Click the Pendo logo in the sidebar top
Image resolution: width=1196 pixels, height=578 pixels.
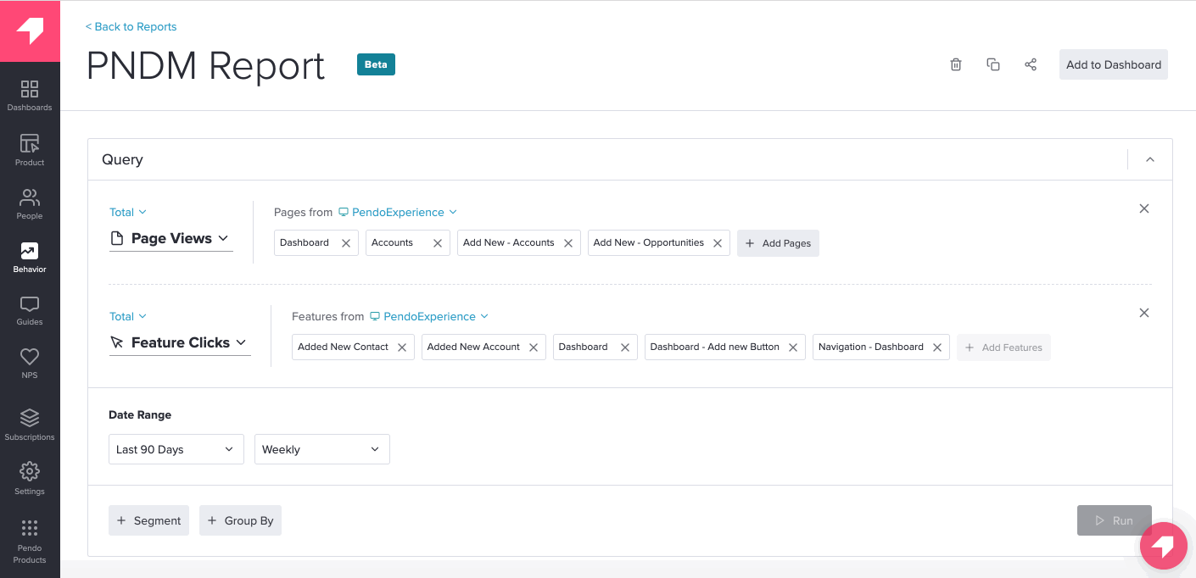[30, 31]
